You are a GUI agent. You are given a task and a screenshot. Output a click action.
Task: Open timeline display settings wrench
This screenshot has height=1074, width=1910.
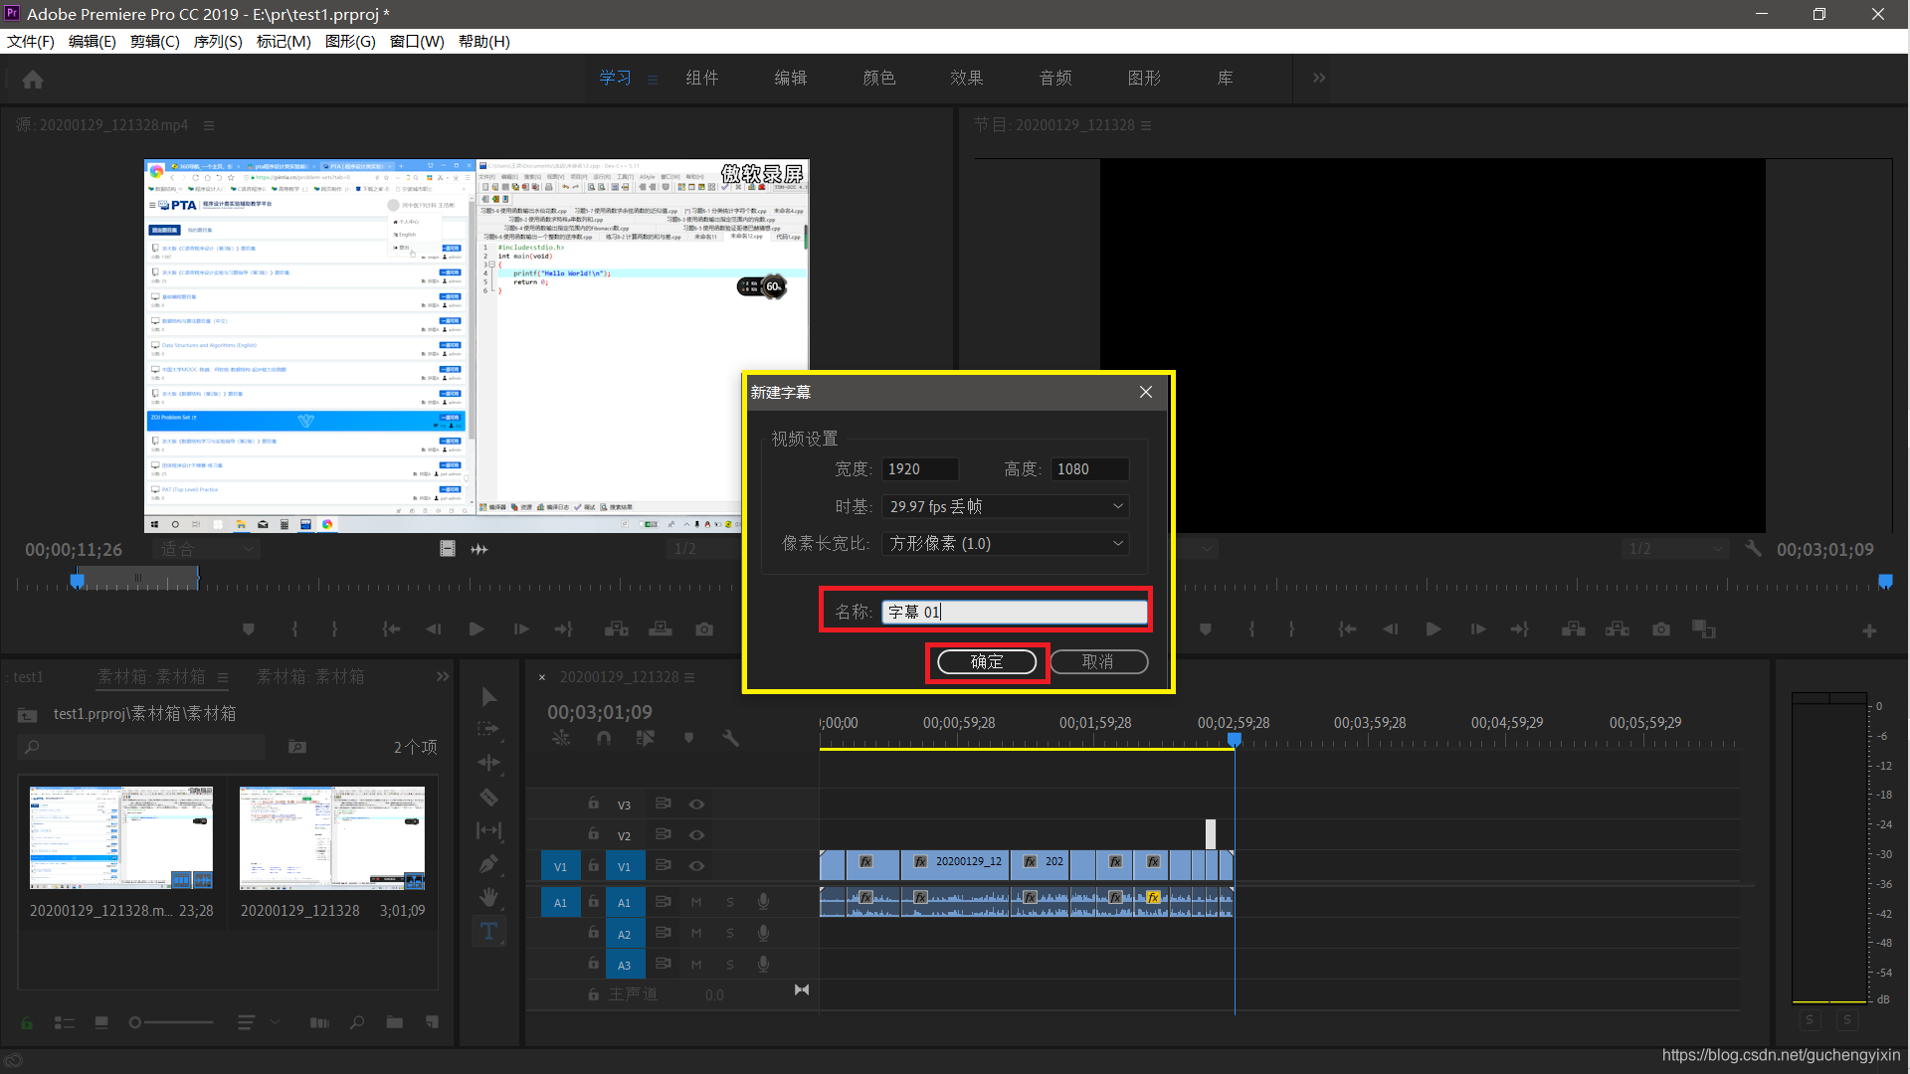[731, 738]
